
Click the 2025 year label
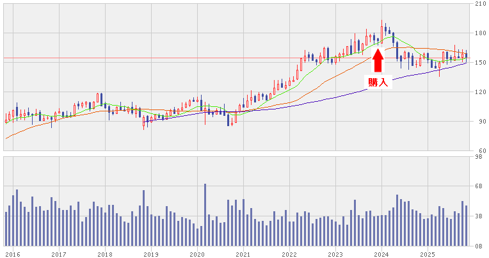click(427, 254)
